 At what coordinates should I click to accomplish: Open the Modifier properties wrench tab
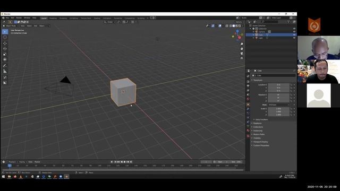coord(248,109)
